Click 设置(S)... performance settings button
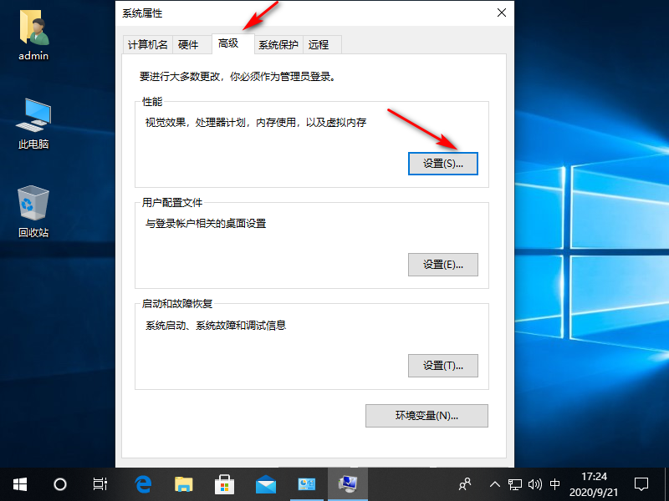Viewport: 669px width, 501px height. click(x=443, y=164)
